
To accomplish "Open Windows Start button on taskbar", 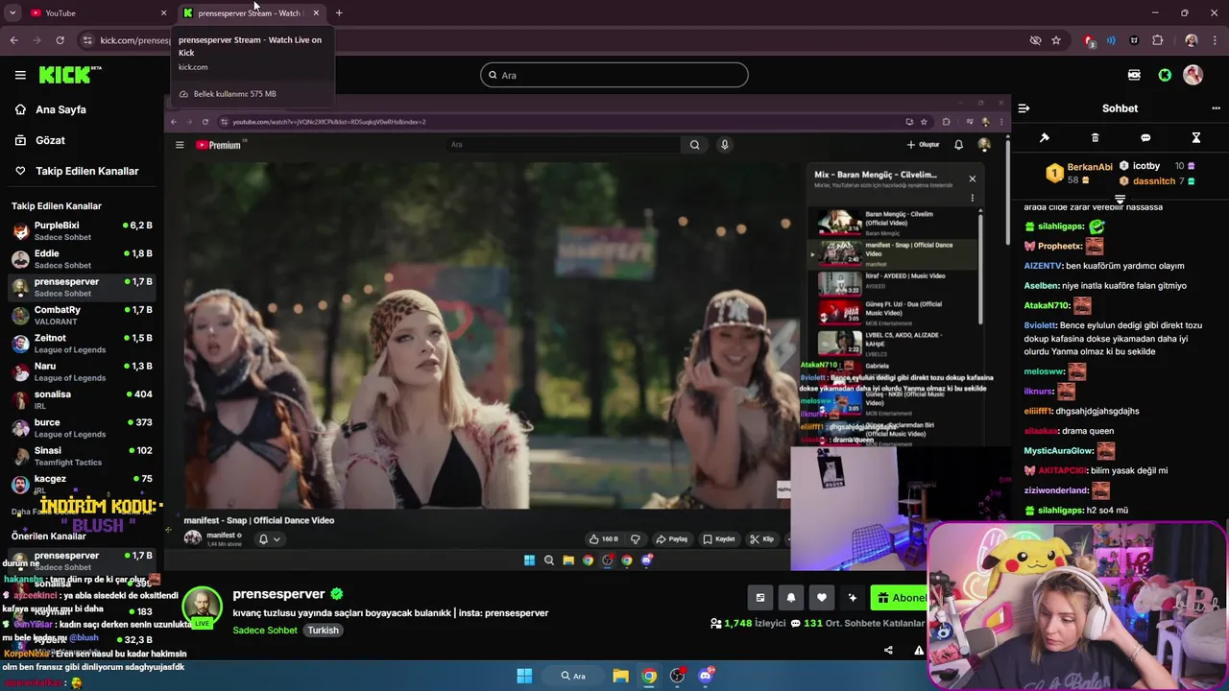I will pos(524,676).
